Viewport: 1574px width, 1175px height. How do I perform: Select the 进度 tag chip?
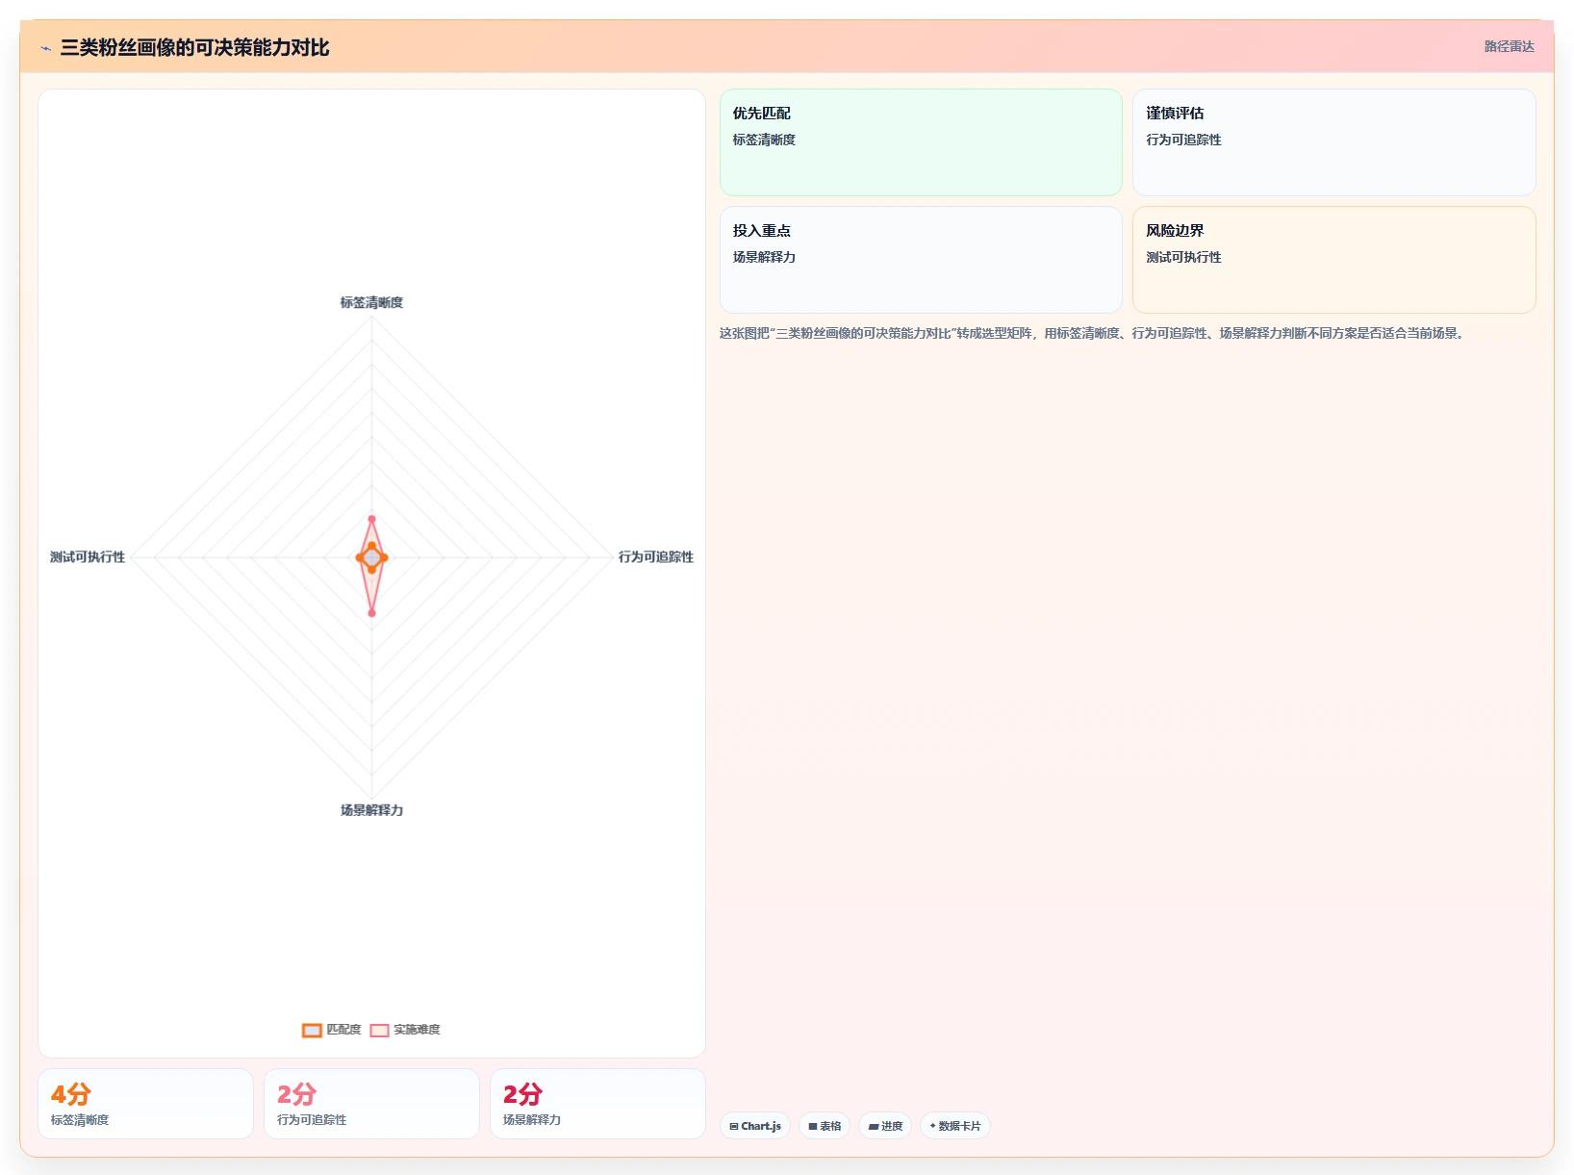885,1126
